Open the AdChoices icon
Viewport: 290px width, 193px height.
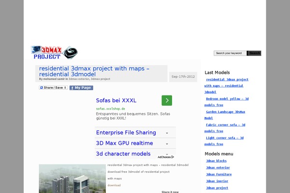coord(166,157)
